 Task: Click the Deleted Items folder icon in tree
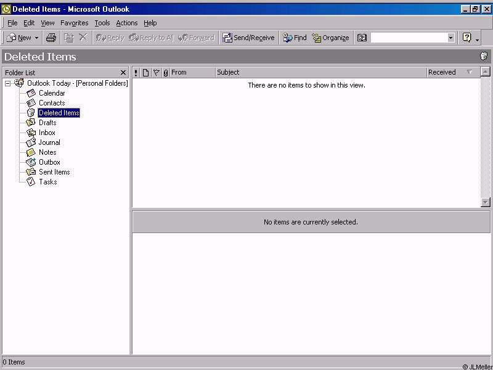click(31, 113)
